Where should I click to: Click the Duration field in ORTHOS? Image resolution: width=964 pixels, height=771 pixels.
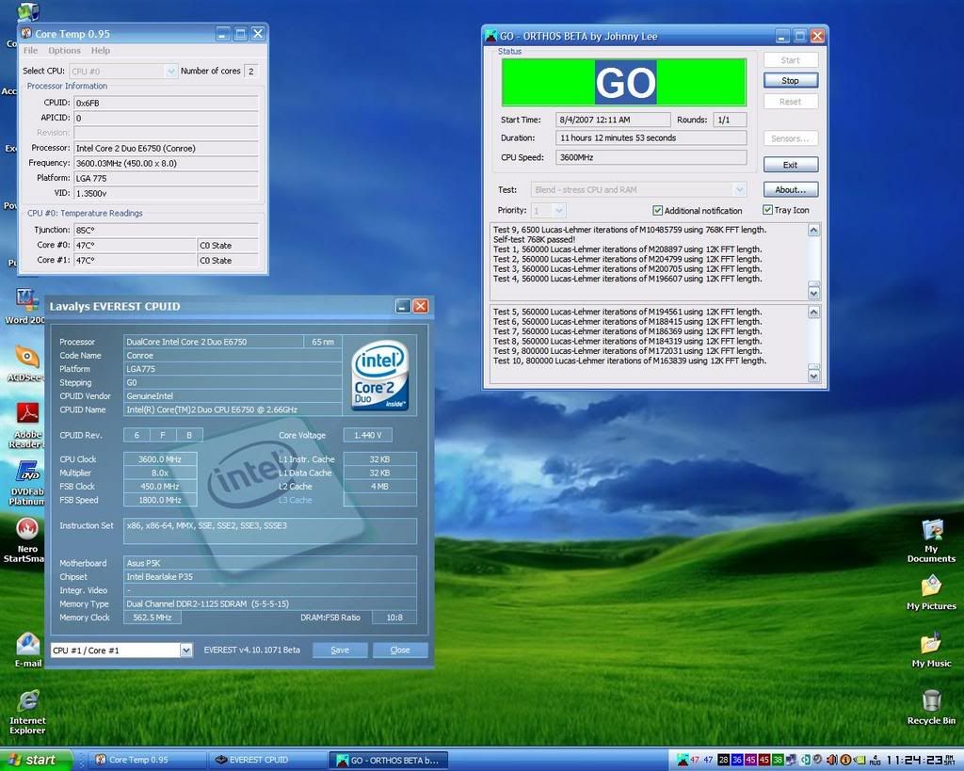pos(651,137)
